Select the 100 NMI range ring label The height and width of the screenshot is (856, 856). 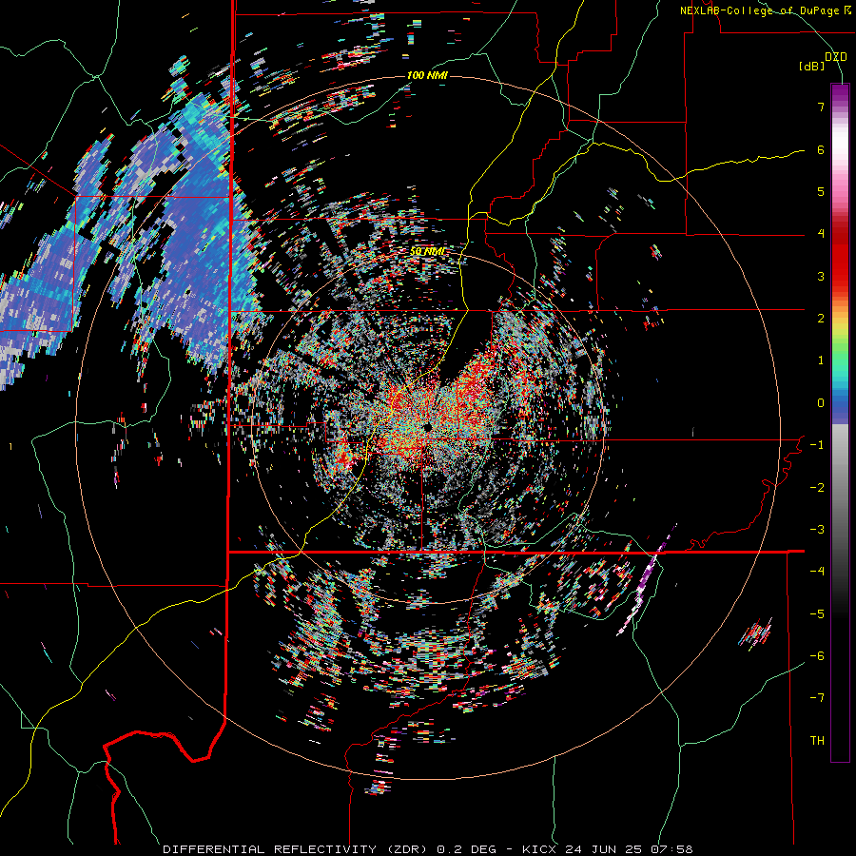427,75
